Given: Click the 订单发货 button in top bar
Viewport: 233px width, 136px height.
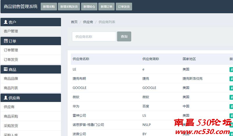Looking at the screenshot, I should [124, 7].
